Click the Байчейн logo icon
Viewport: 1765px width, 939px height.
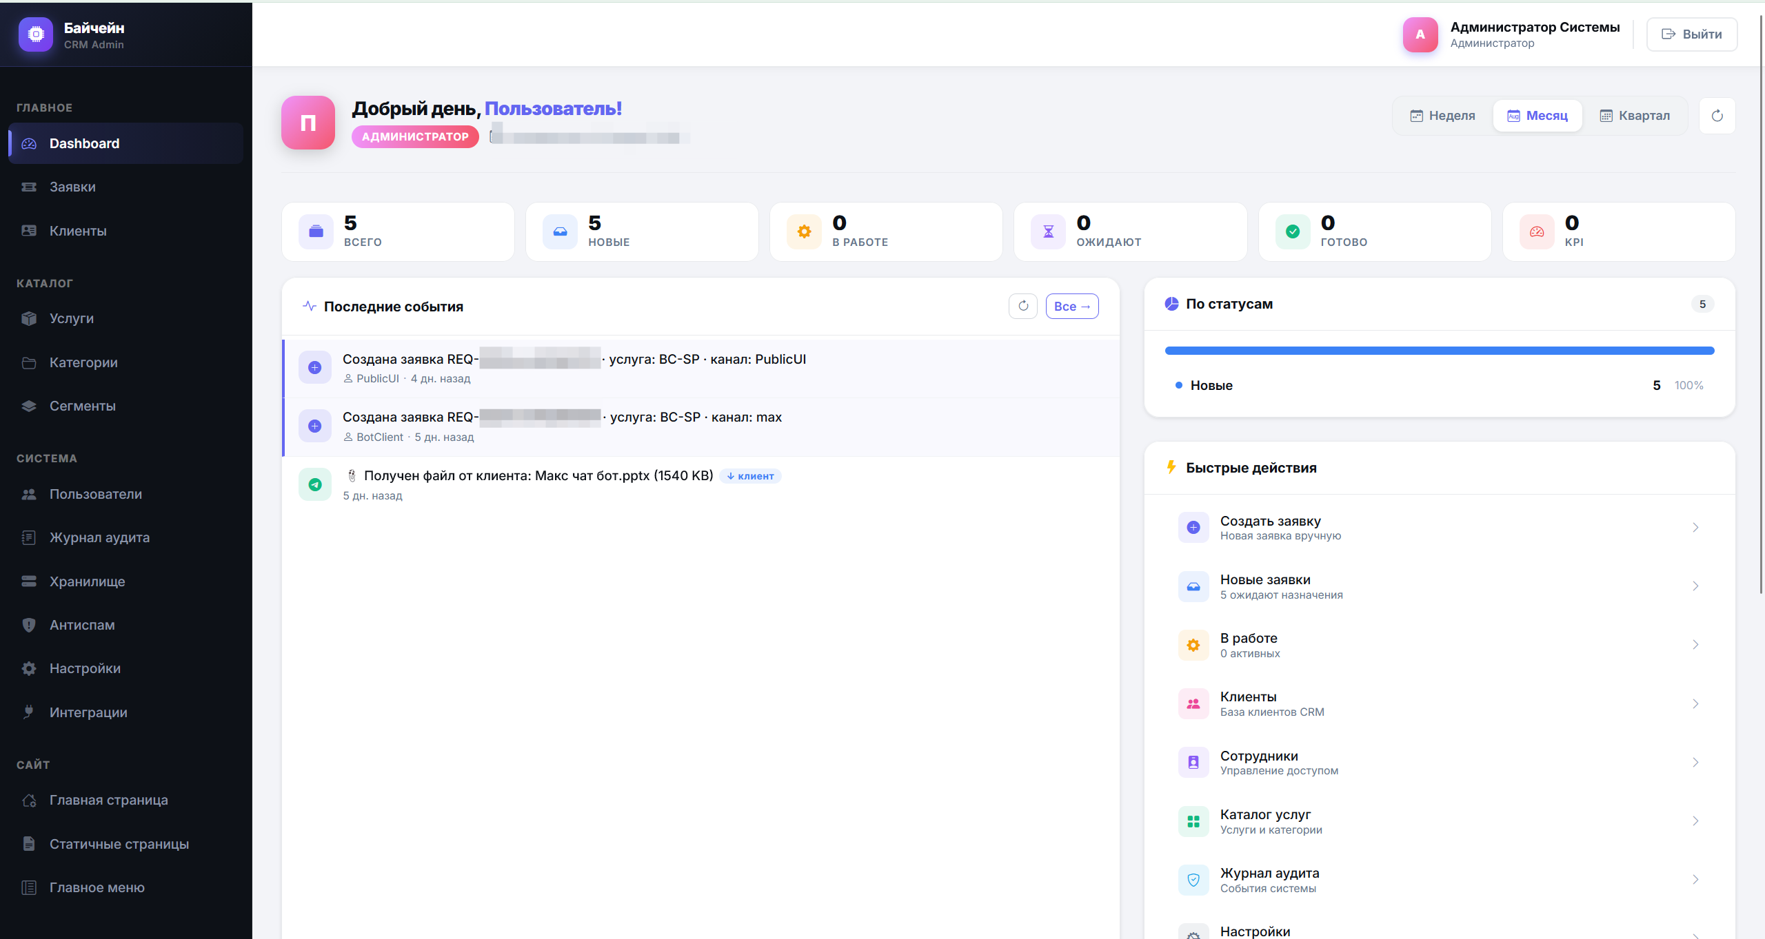pos(36,34)
